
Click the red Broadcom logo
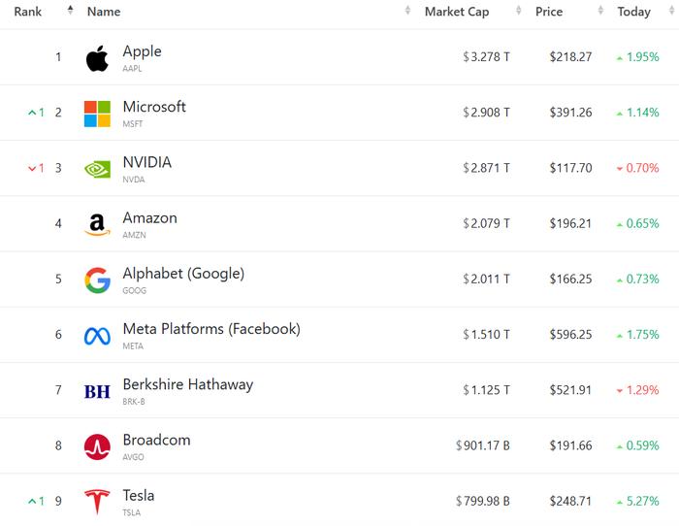coord(97,446)
